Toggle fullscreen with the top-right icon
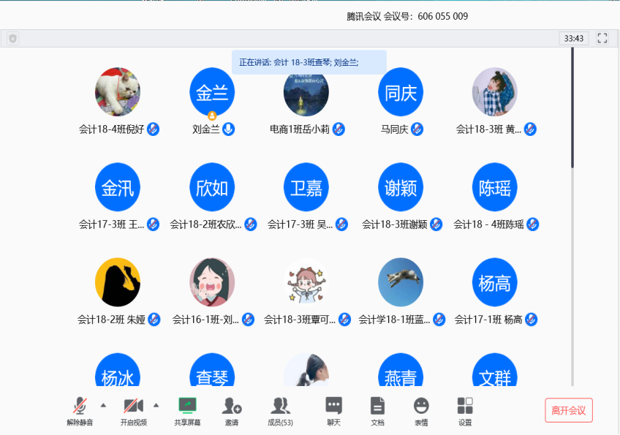Image resolution: width=620 pixels, height=435 pixels. 602,38
